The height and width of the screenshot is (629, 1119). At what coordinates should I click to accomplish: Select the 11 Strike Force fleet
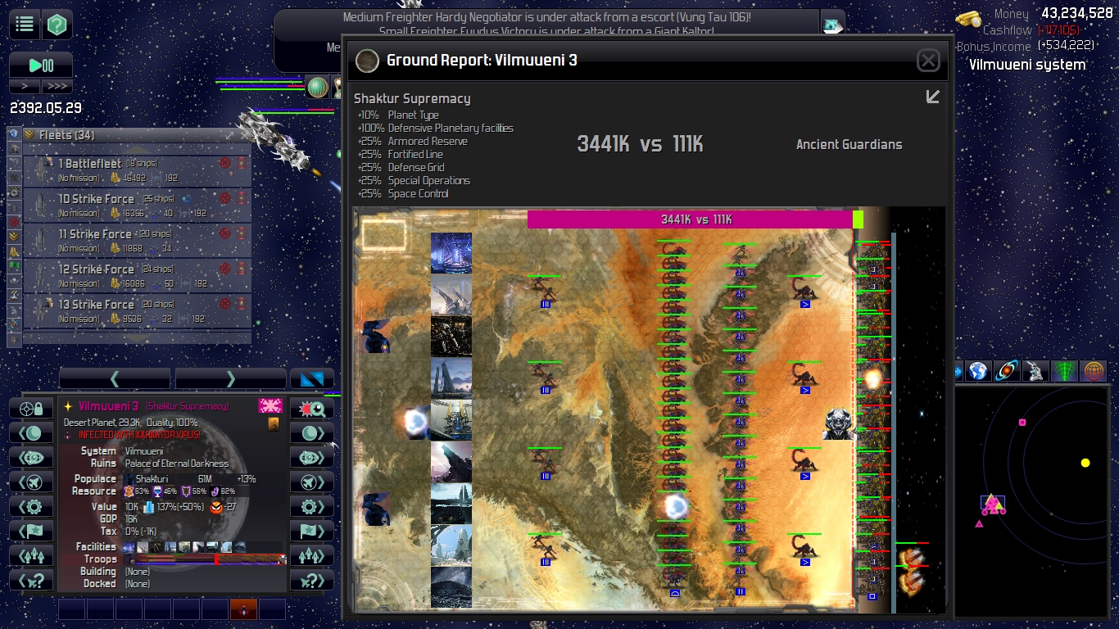point(137,241)
